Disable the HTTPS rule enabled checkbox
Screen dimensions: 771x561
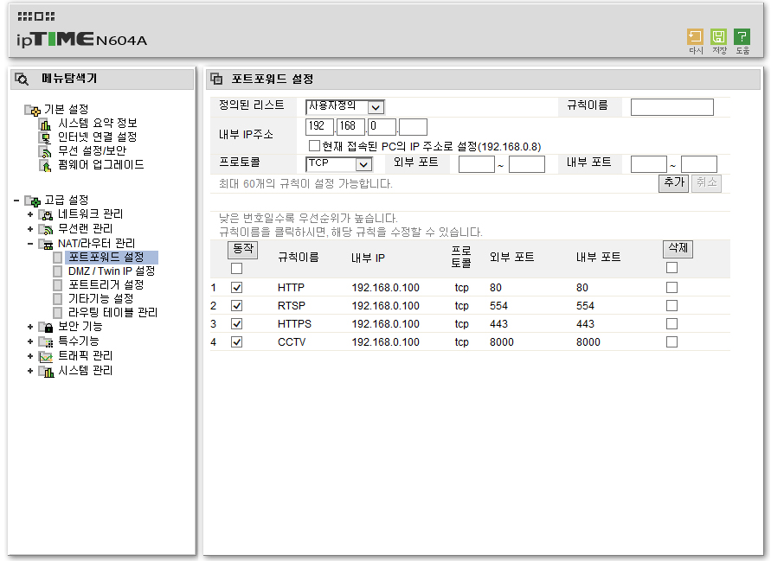pos(236,324)
